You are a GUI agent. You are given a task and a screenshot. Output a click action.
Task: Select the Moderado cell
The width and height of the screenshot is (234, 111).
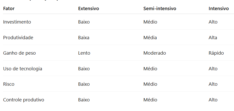click(x=155, y=53)
